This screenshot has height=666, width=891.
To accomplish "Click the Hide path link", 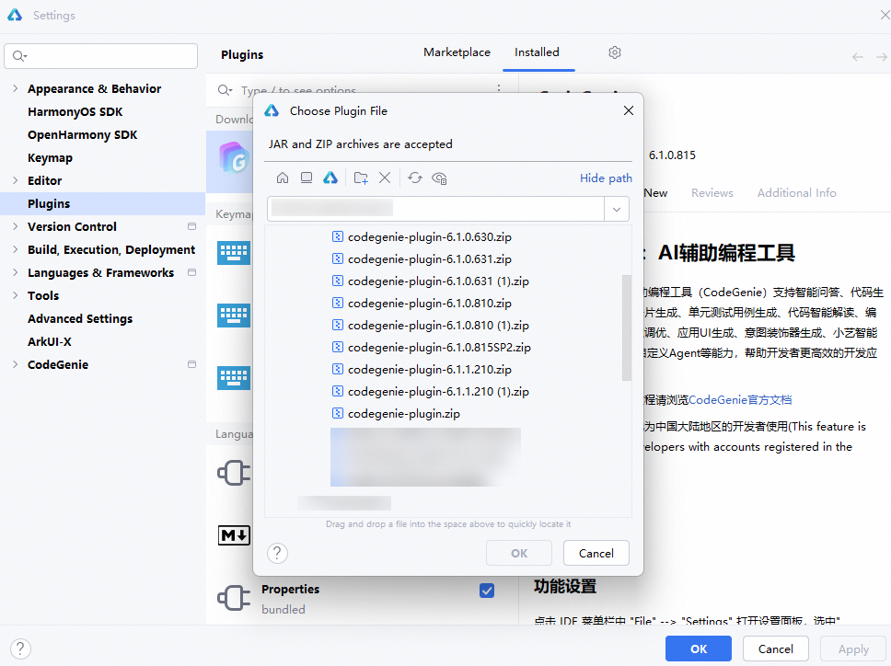I will coord(606,178).
